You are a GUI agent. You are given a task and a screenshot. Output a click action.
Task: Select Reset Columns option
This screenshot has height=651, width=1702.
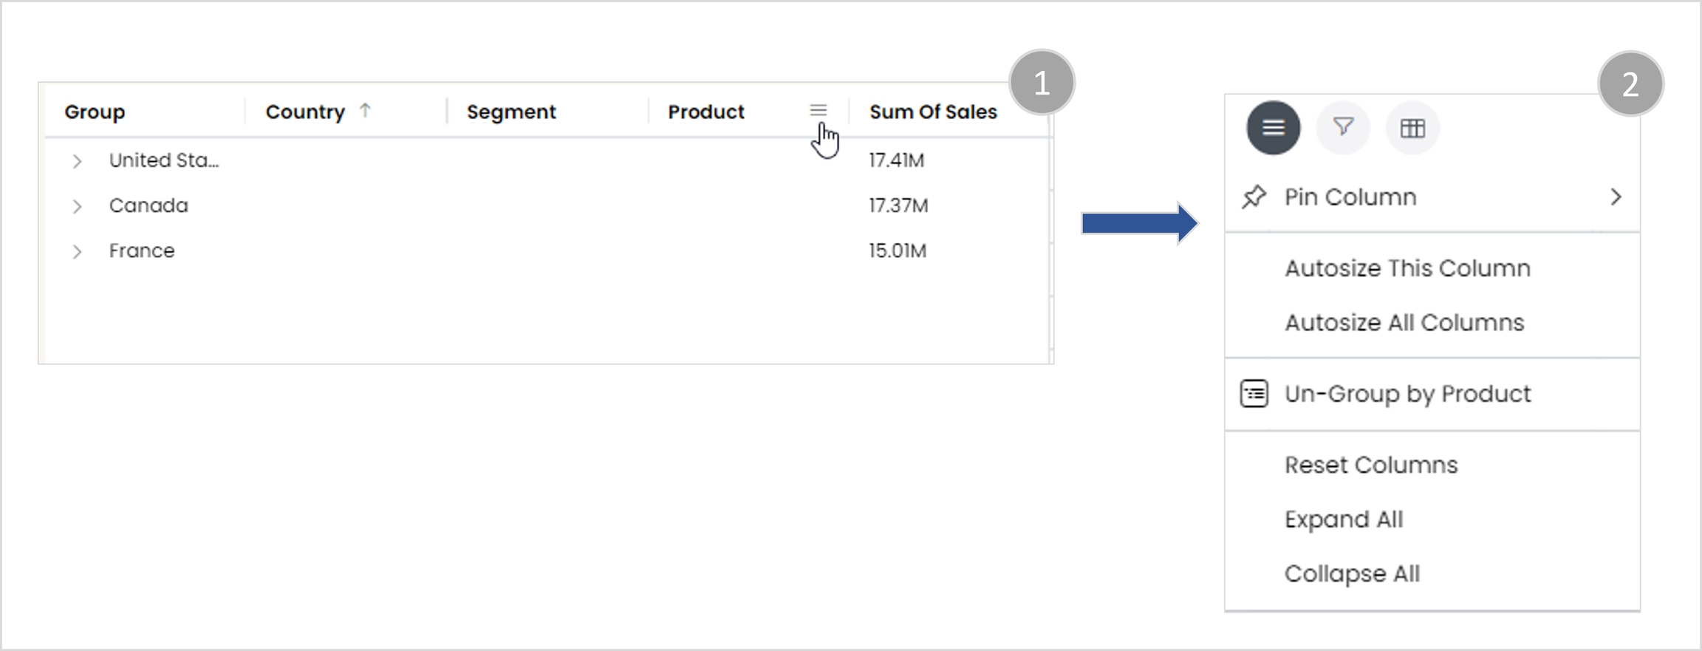(x=1371, y=465)
